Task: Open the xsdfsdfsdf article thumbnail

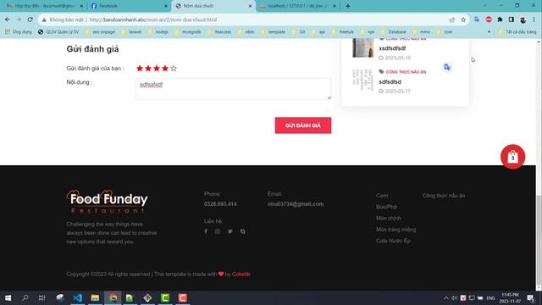Action: [363, 47]
